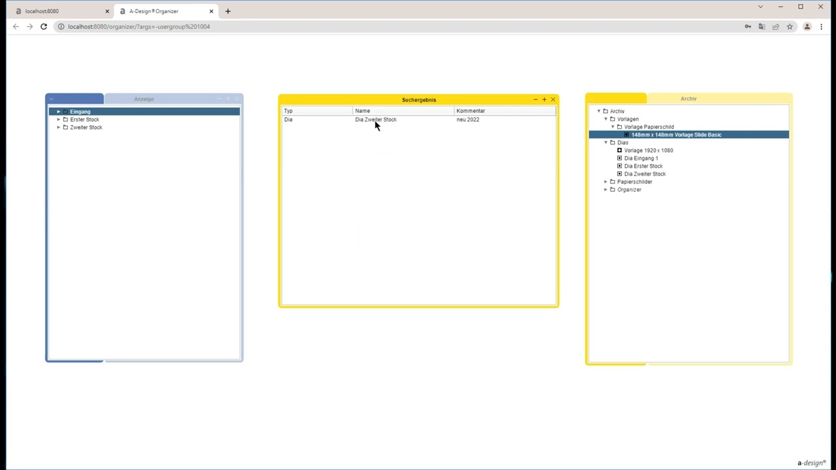
Task: Click the Papierschilder folder icon
Action: tap(613, 181)
